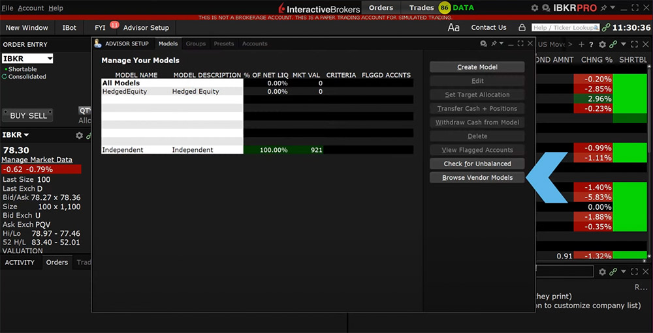Click the Help / Ticker Lookup search field

565,28
